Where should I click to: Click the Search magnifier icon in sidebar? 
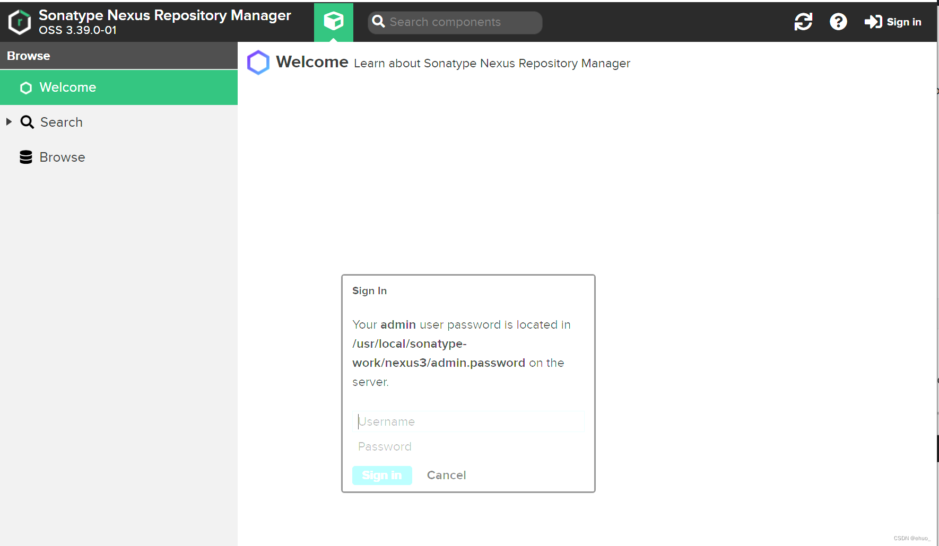click(x=27, y=122)
